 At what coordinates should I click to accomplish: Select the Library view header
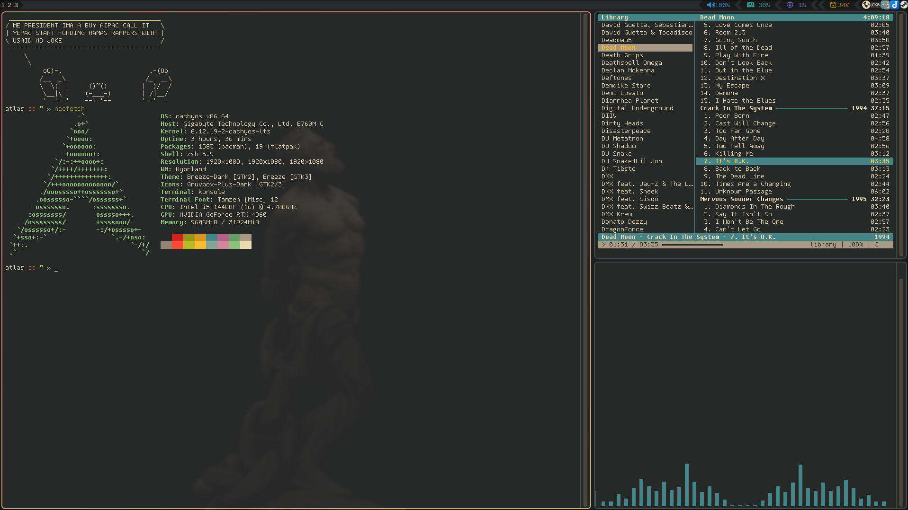[614, 18]
